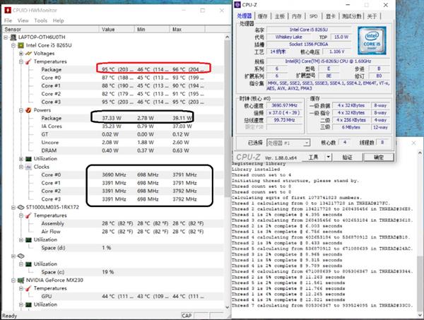Click the hard drive icon beside ST1000LM035-1RK172
This screenshot has width=424, height=320.
click(20, 207)
